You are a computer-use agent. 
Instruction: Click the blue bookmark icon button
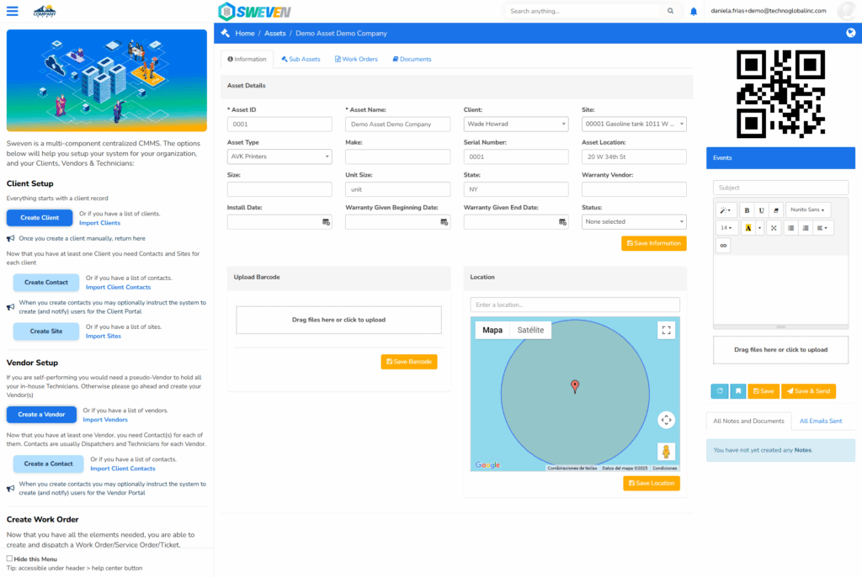pos(738,391)
